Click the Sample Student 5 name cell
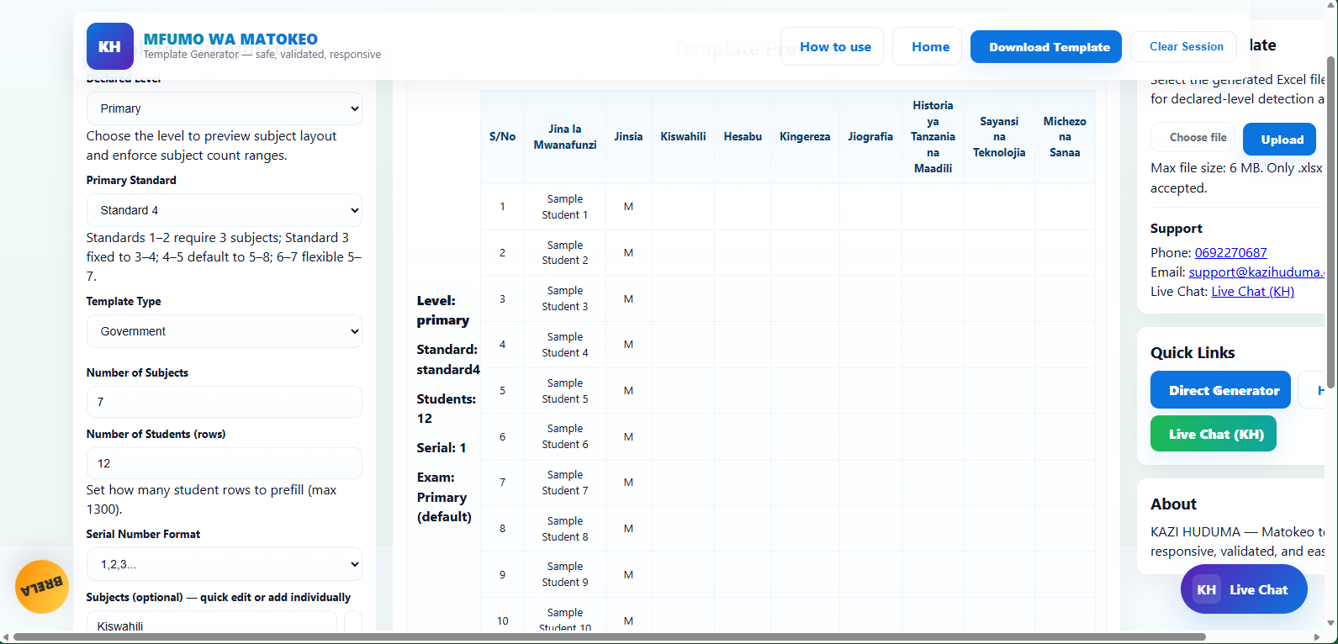The image size is (1338, 644). tap(565, 391)
